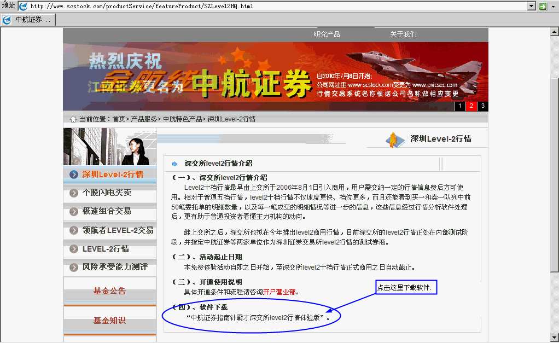This screenshot has width=559, height=343.
Task: Click the 中航证券 promotional banner image
Action: 276,76
